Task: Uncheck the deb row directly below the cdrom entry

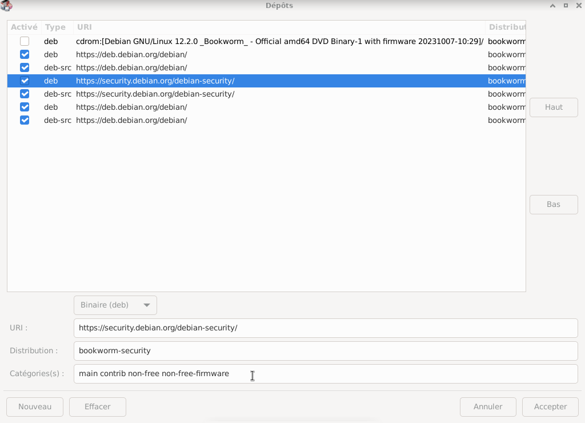Action: tap(25, 54)
